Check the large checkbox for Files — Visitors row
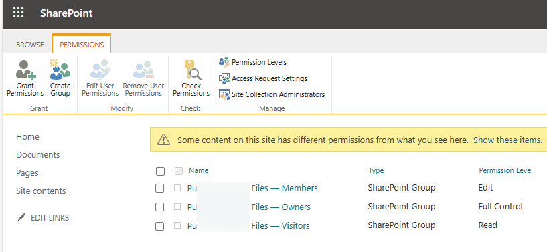547x252 pixels. click(160, 226)
